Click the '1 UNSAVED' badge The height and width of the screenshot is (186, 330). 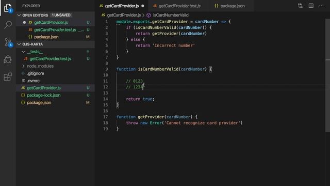pos(61,15)
